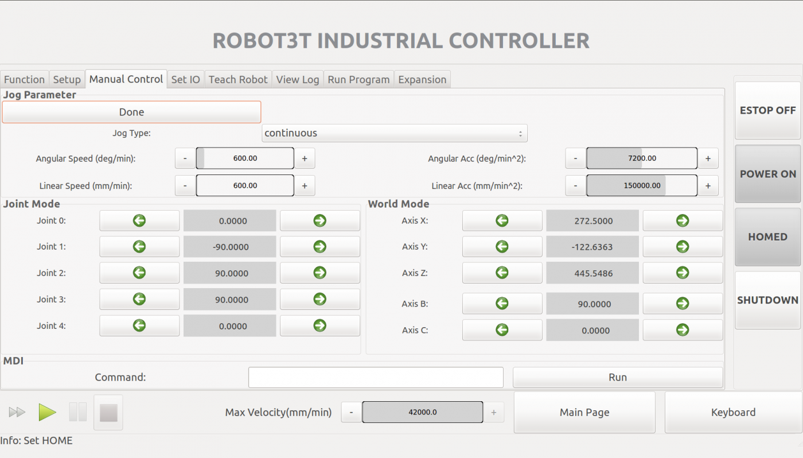Open the Set IO tab
The image size is (803, 458).
coord(185,79)
